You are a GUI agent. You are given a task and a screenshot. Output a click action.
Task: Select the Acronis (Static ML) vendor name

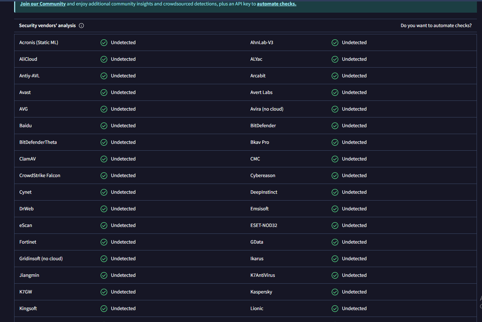coord(39,43)
